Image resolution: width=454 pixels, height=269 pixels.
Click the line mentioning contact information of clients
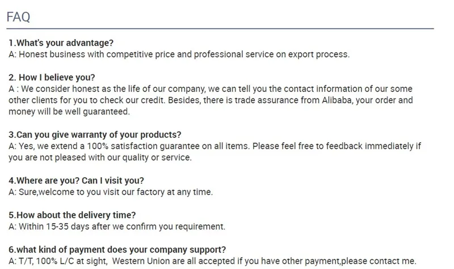(x=211, y=89)
